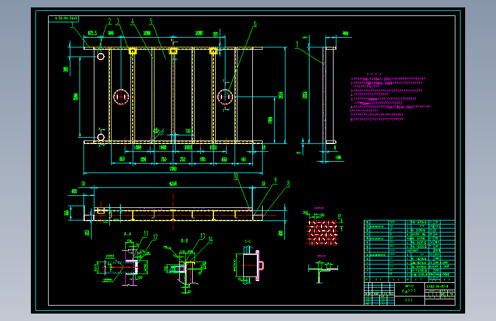
Task: Select the lower small circle at left edge
Action: (101, 137)
